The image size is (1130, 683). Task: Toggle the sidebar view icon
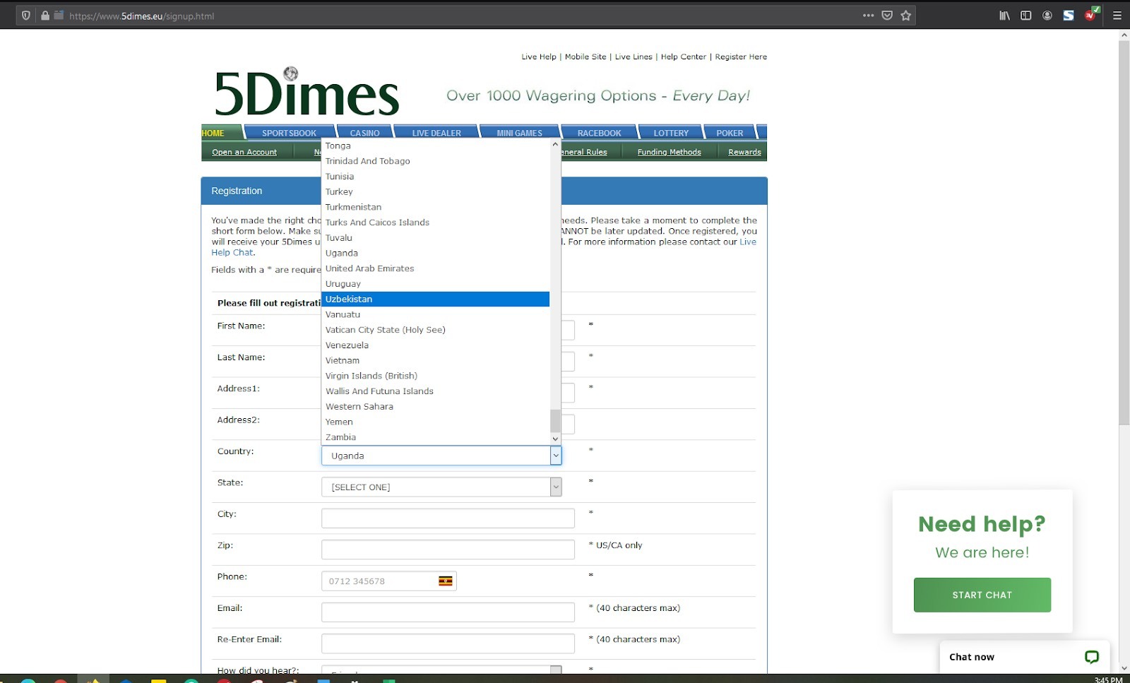click(1025, 16)
